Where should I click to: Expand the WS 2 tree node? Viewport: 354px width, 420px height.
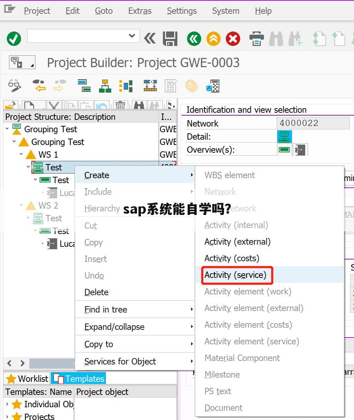20,205
